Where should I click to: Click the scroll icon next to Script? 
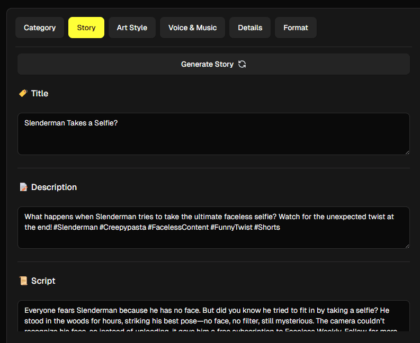tap(23, 281)
